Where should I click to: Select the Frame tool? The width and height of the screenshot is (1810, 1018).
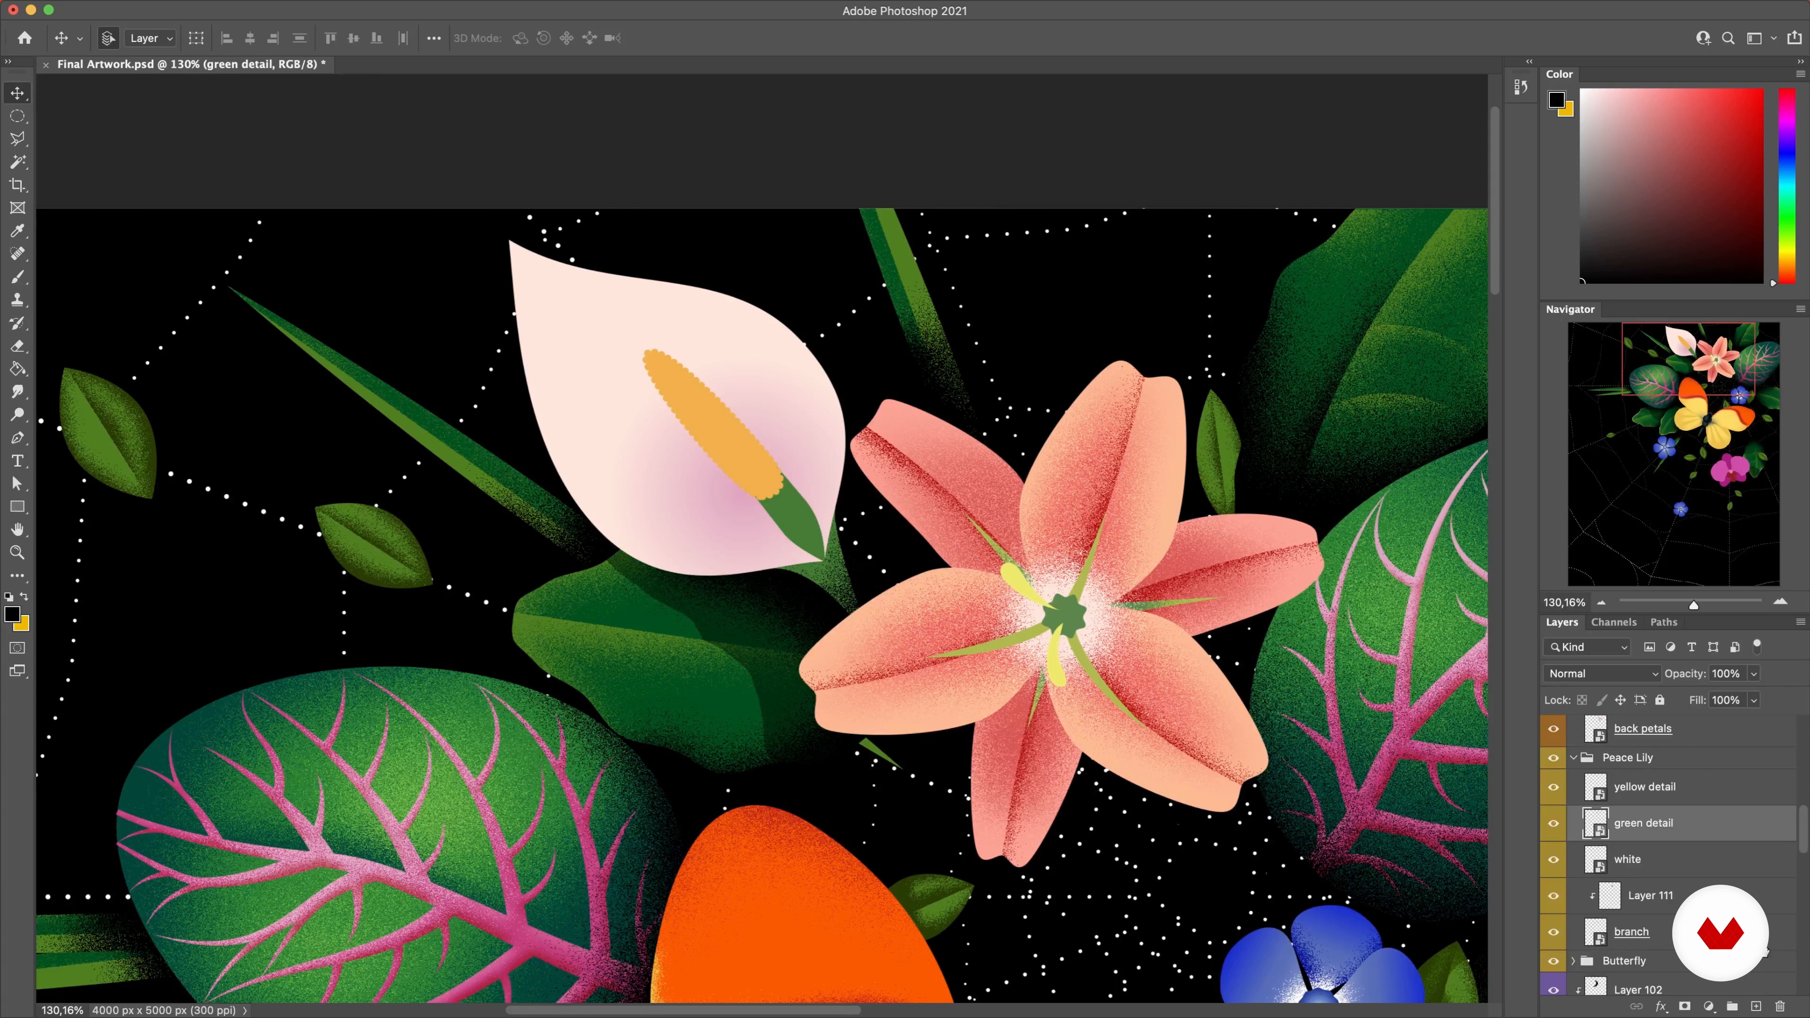(17, 208)
